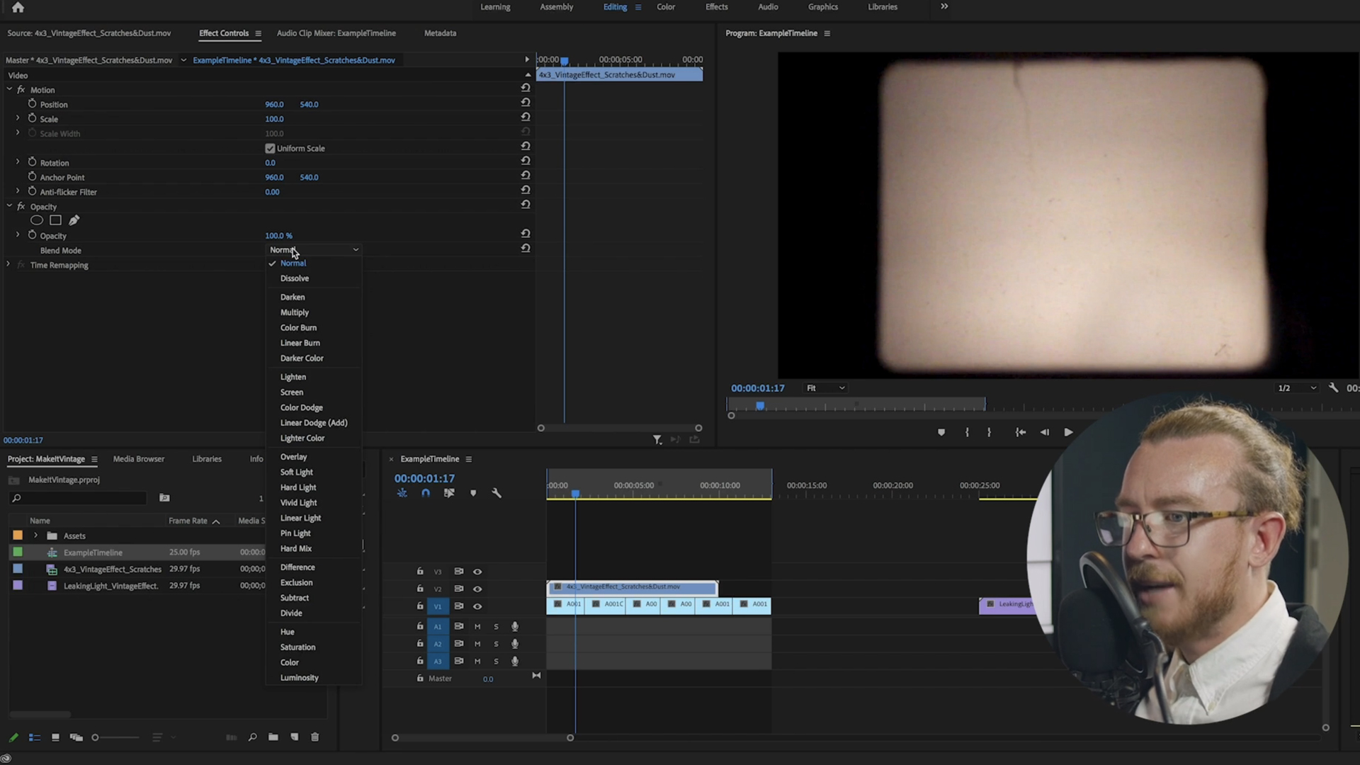Mark In point in Program Monitor
The height and width of the screenshot is (765, 1360).
click(967, 432)
